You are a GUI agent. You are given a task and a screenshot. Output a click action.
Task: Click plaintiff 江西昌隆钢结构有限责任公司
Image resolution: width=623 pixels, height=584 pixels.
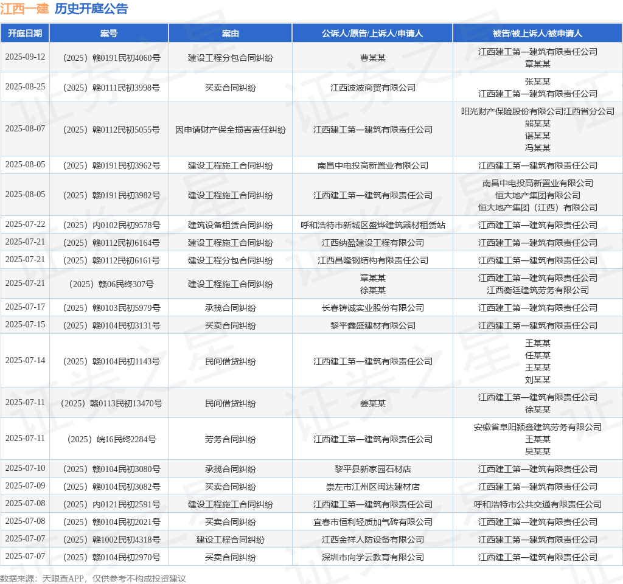(x=373, y=260)
